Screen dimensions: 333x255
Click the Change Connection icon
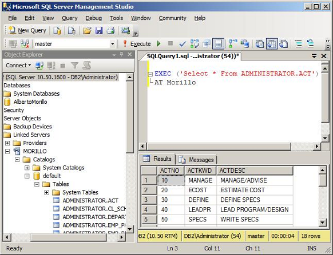coord(25,44)
